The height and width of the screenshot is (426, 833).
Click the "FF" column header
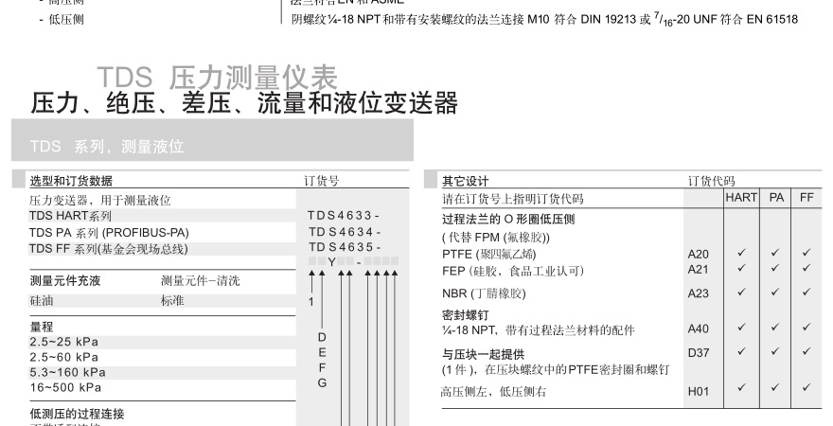[x=806, y=198]
